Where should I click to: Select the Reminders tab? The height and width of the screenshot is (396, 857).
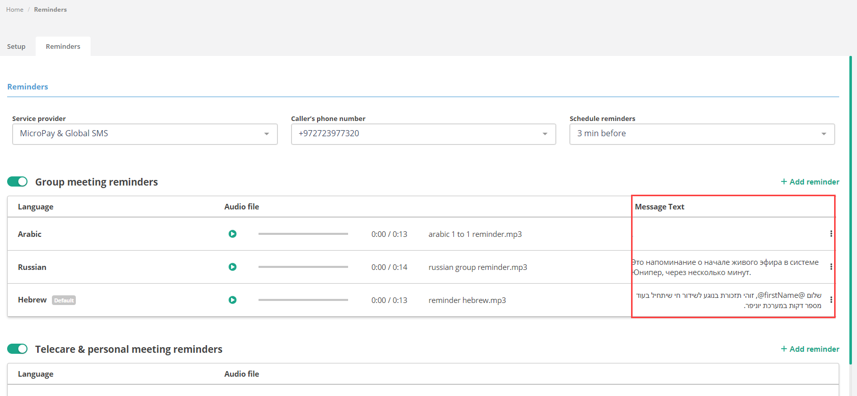(x=63, y=46)
